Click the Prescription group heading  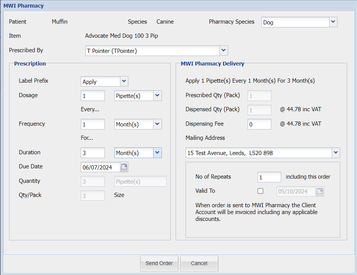(x=30, y=64)
